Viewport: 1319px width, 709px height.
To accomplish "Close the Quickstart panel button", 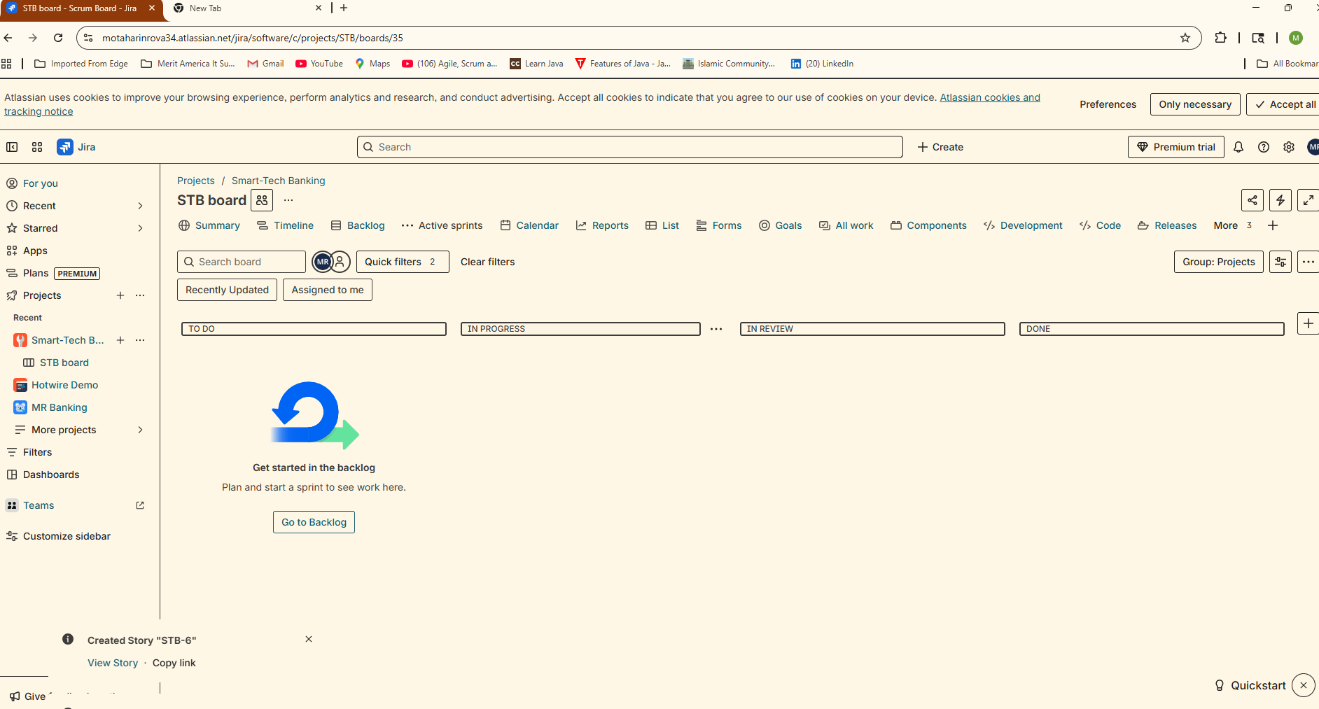I will (x=1304, y=685).
